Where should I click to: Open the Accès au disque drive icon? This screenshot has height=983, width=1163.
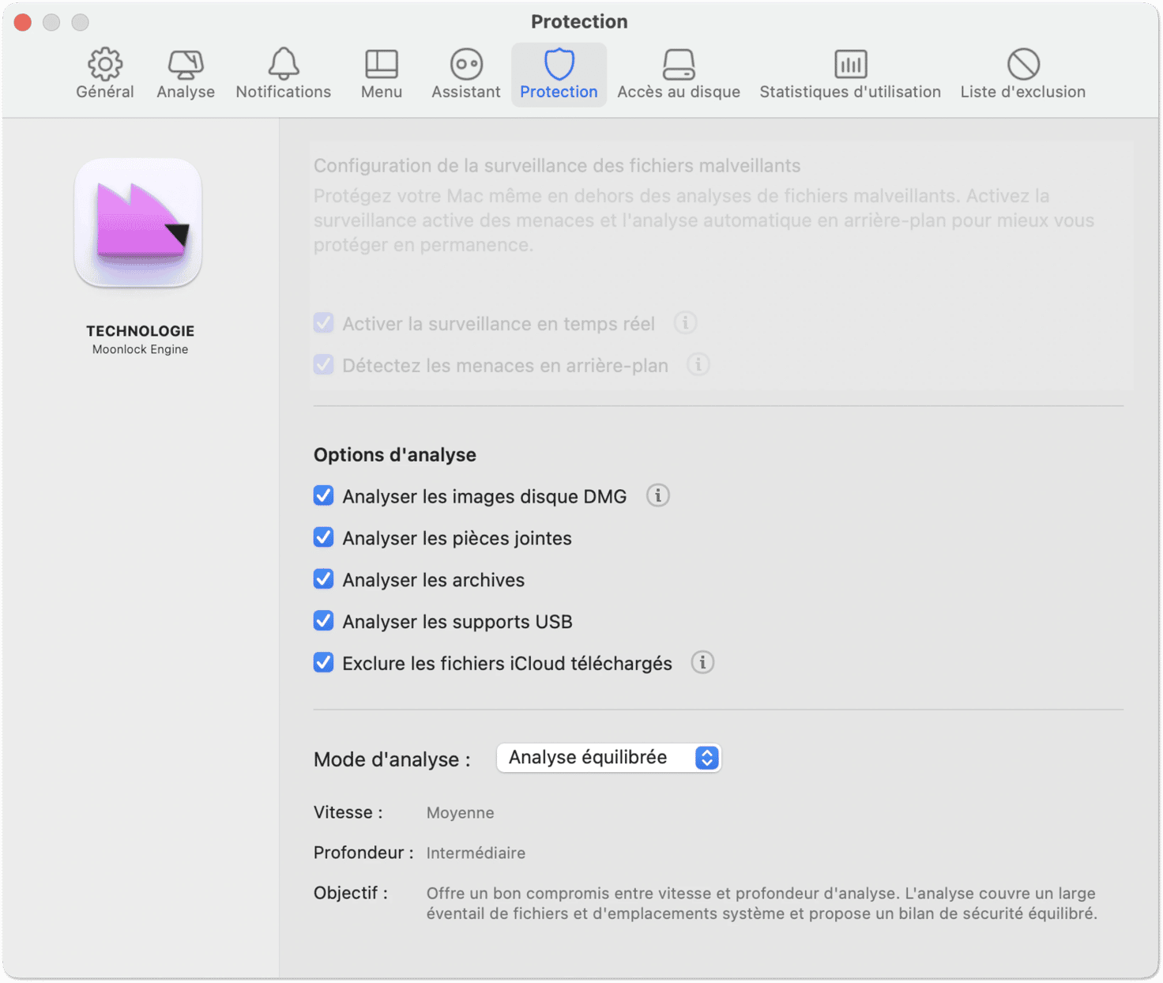(x=679, y=74)
